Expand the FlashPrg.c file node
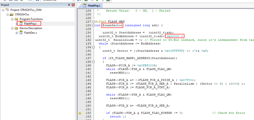 (17, 24)
